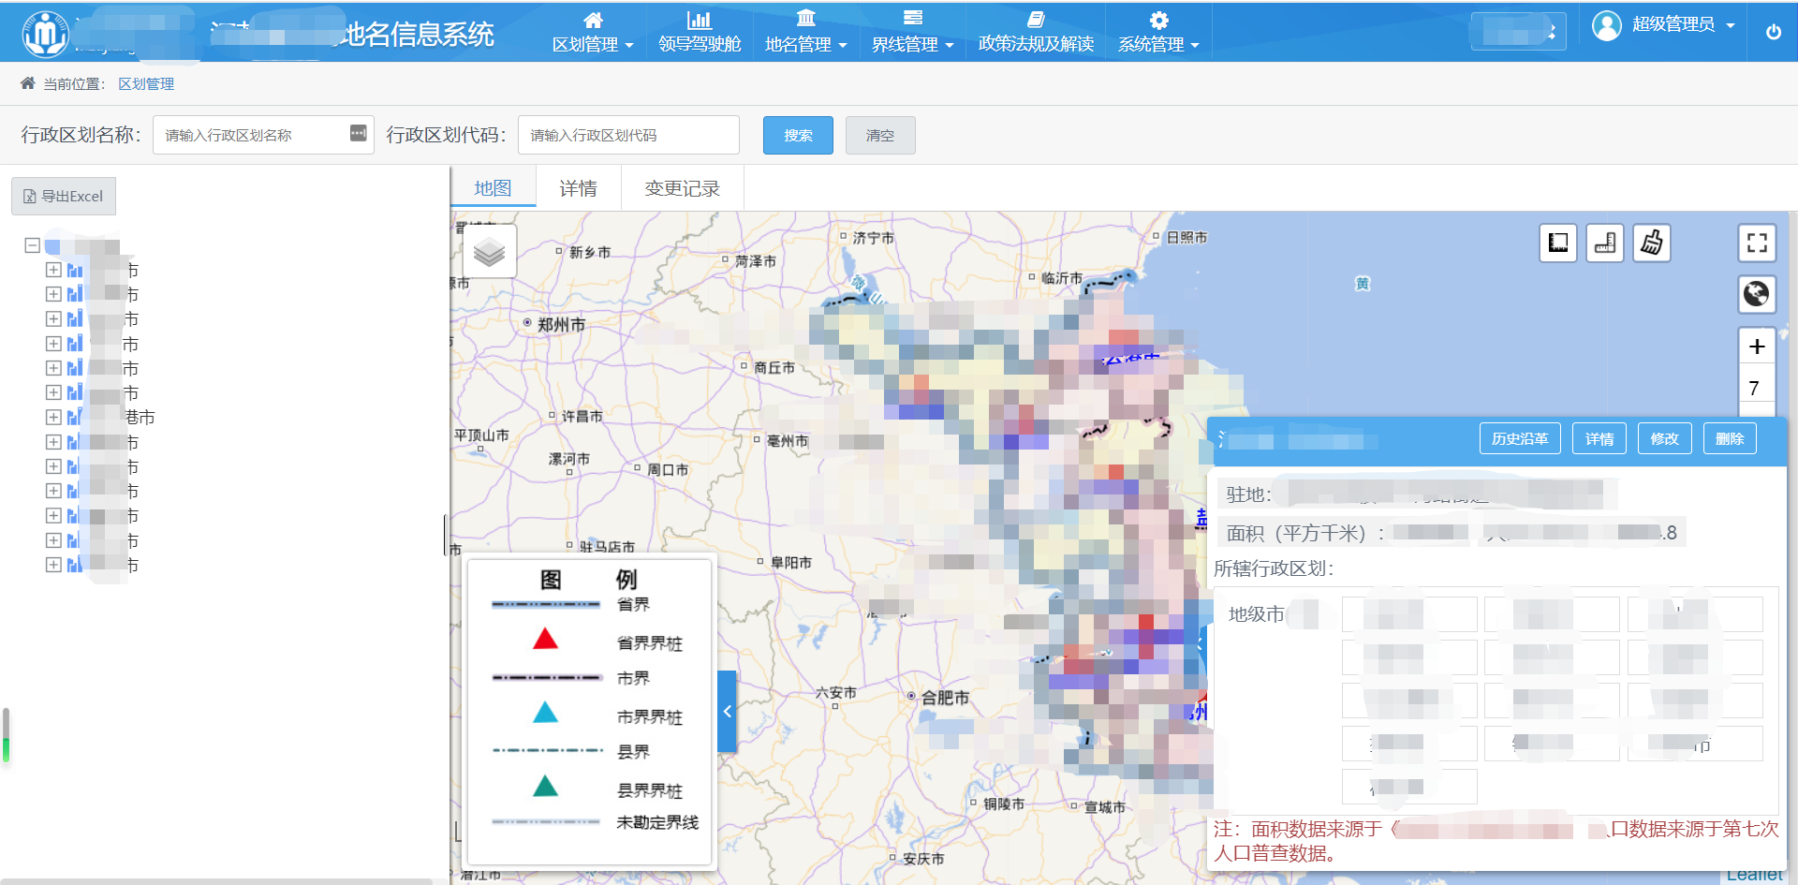Click 合肥市 label on the map

945,697
